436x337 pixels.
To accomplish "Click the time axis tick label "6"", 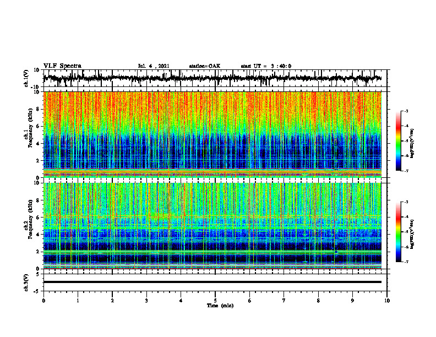I will (x=250, y=301).
